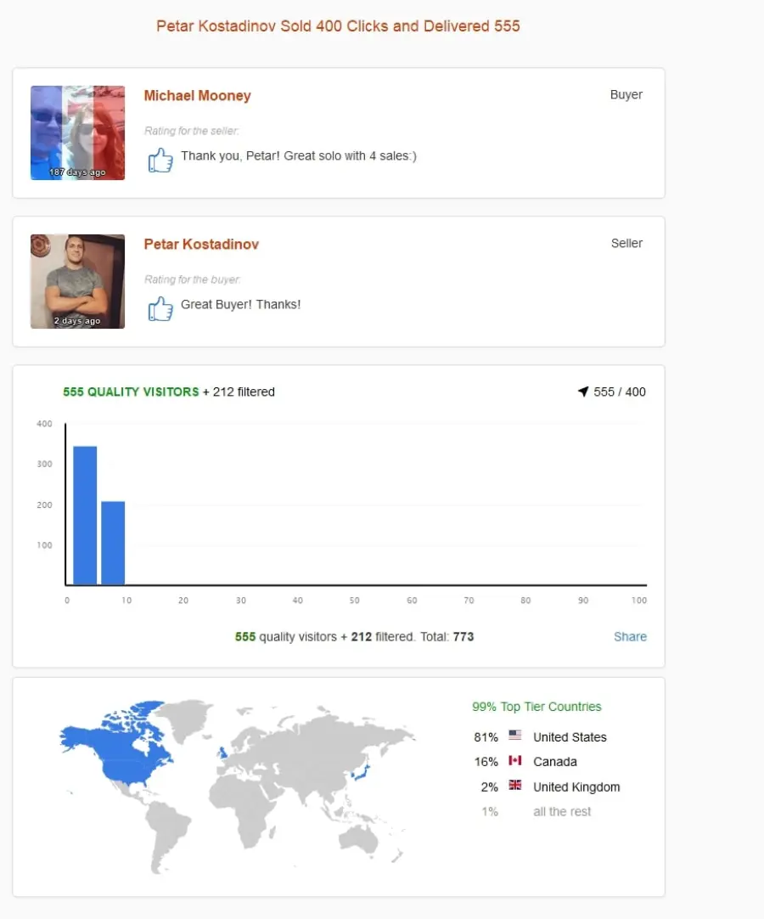
Task: Click the thumbs-up icon in Petar Kostadinov's review
Action: (x=160, y=308)
